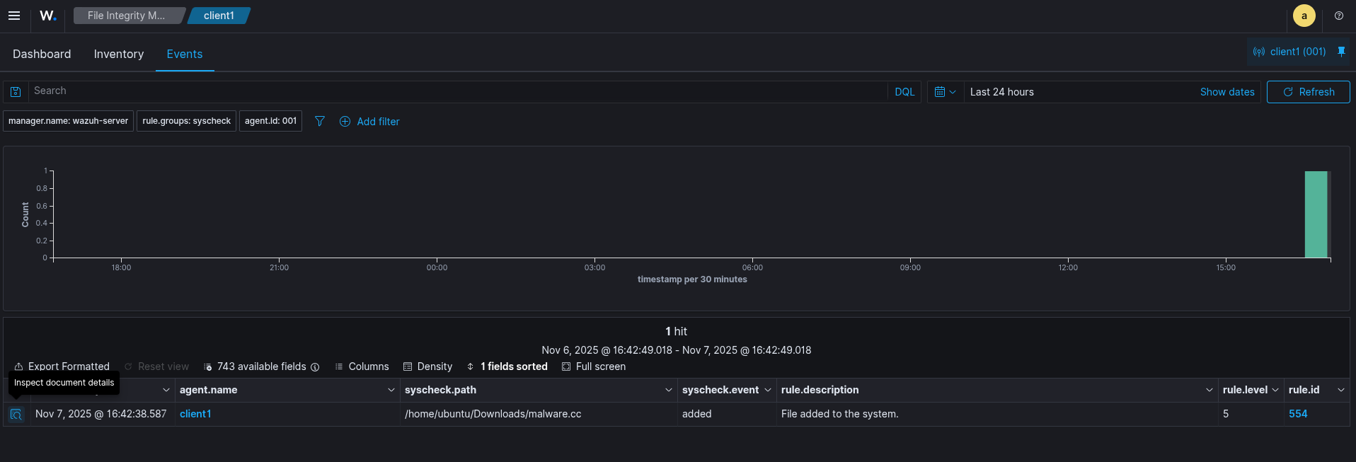Image resolution: width=1356 pixels, height=462 pixels.
Task: Click the Search query input field
Action: (x=453, y=91)
